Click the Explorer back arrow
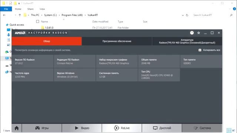Screen dimensions: 237x133 [x=4, y=15]
